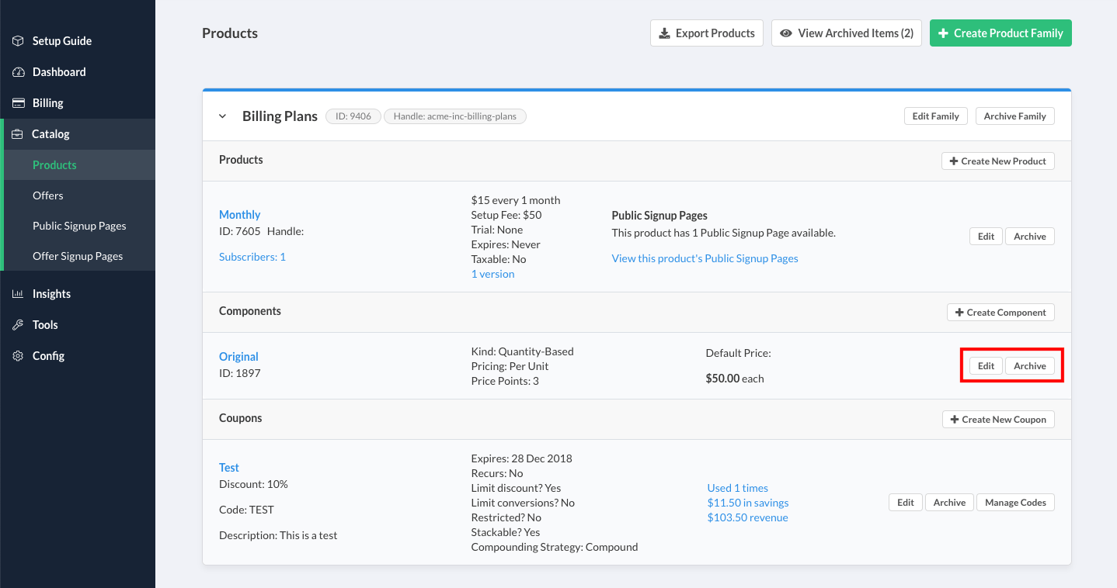The width and height of the screenshot is (1117, 588).
Task: Click the Create Component button
Action: [x=1000, y=313]
